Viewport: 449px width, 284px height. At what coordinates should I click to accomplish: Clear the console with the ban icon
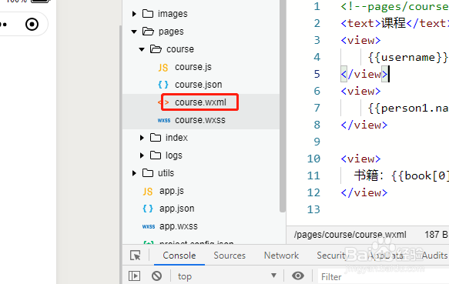tap(156, 276)
